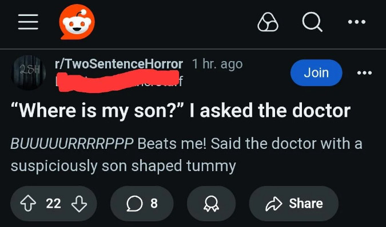Expand the post options three-dot menu

click(365, 72)
